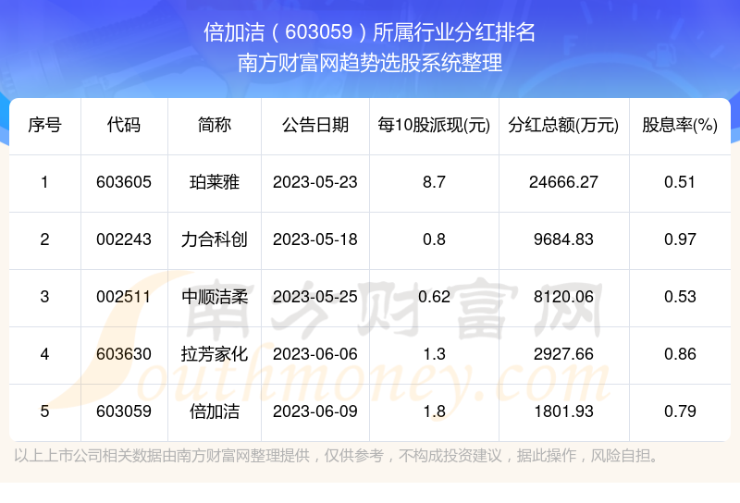The image size is (740, 503).
Task: Click the dividend yield value 0.97
Action: click(680, 239)
